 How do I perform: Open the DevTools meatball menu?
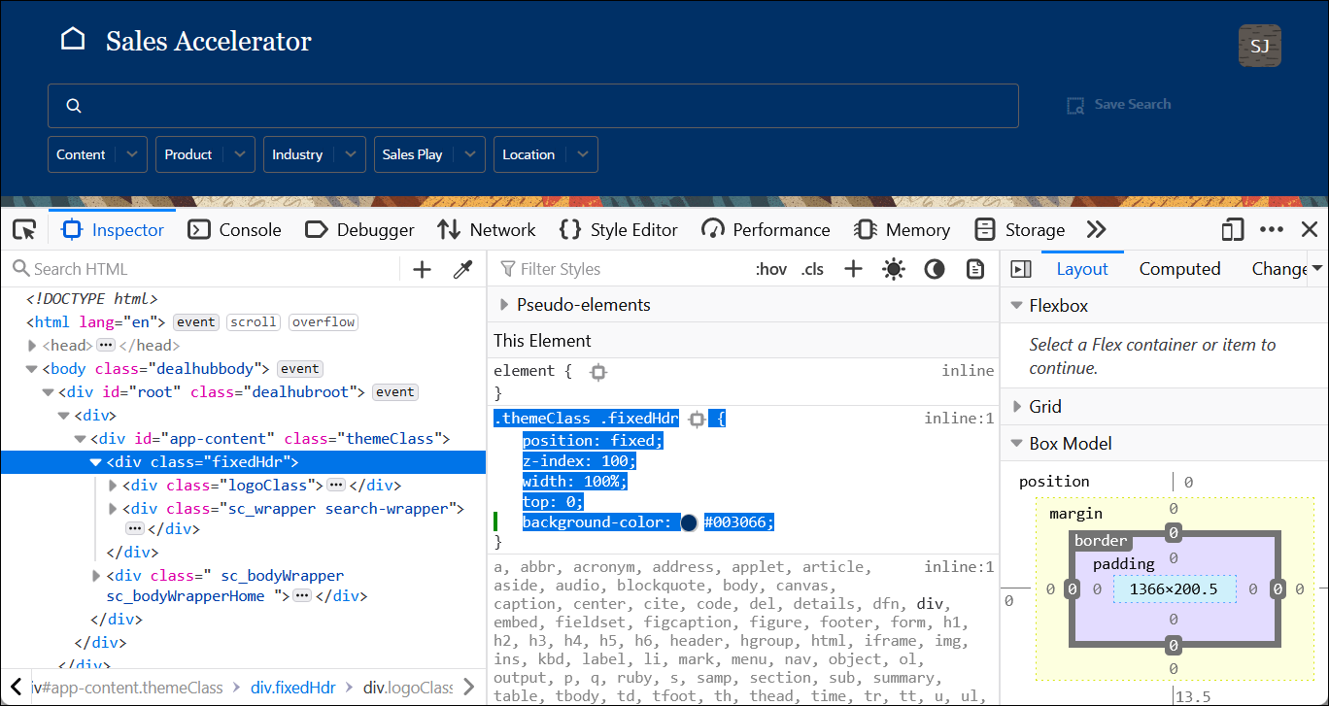(1272, 229)
